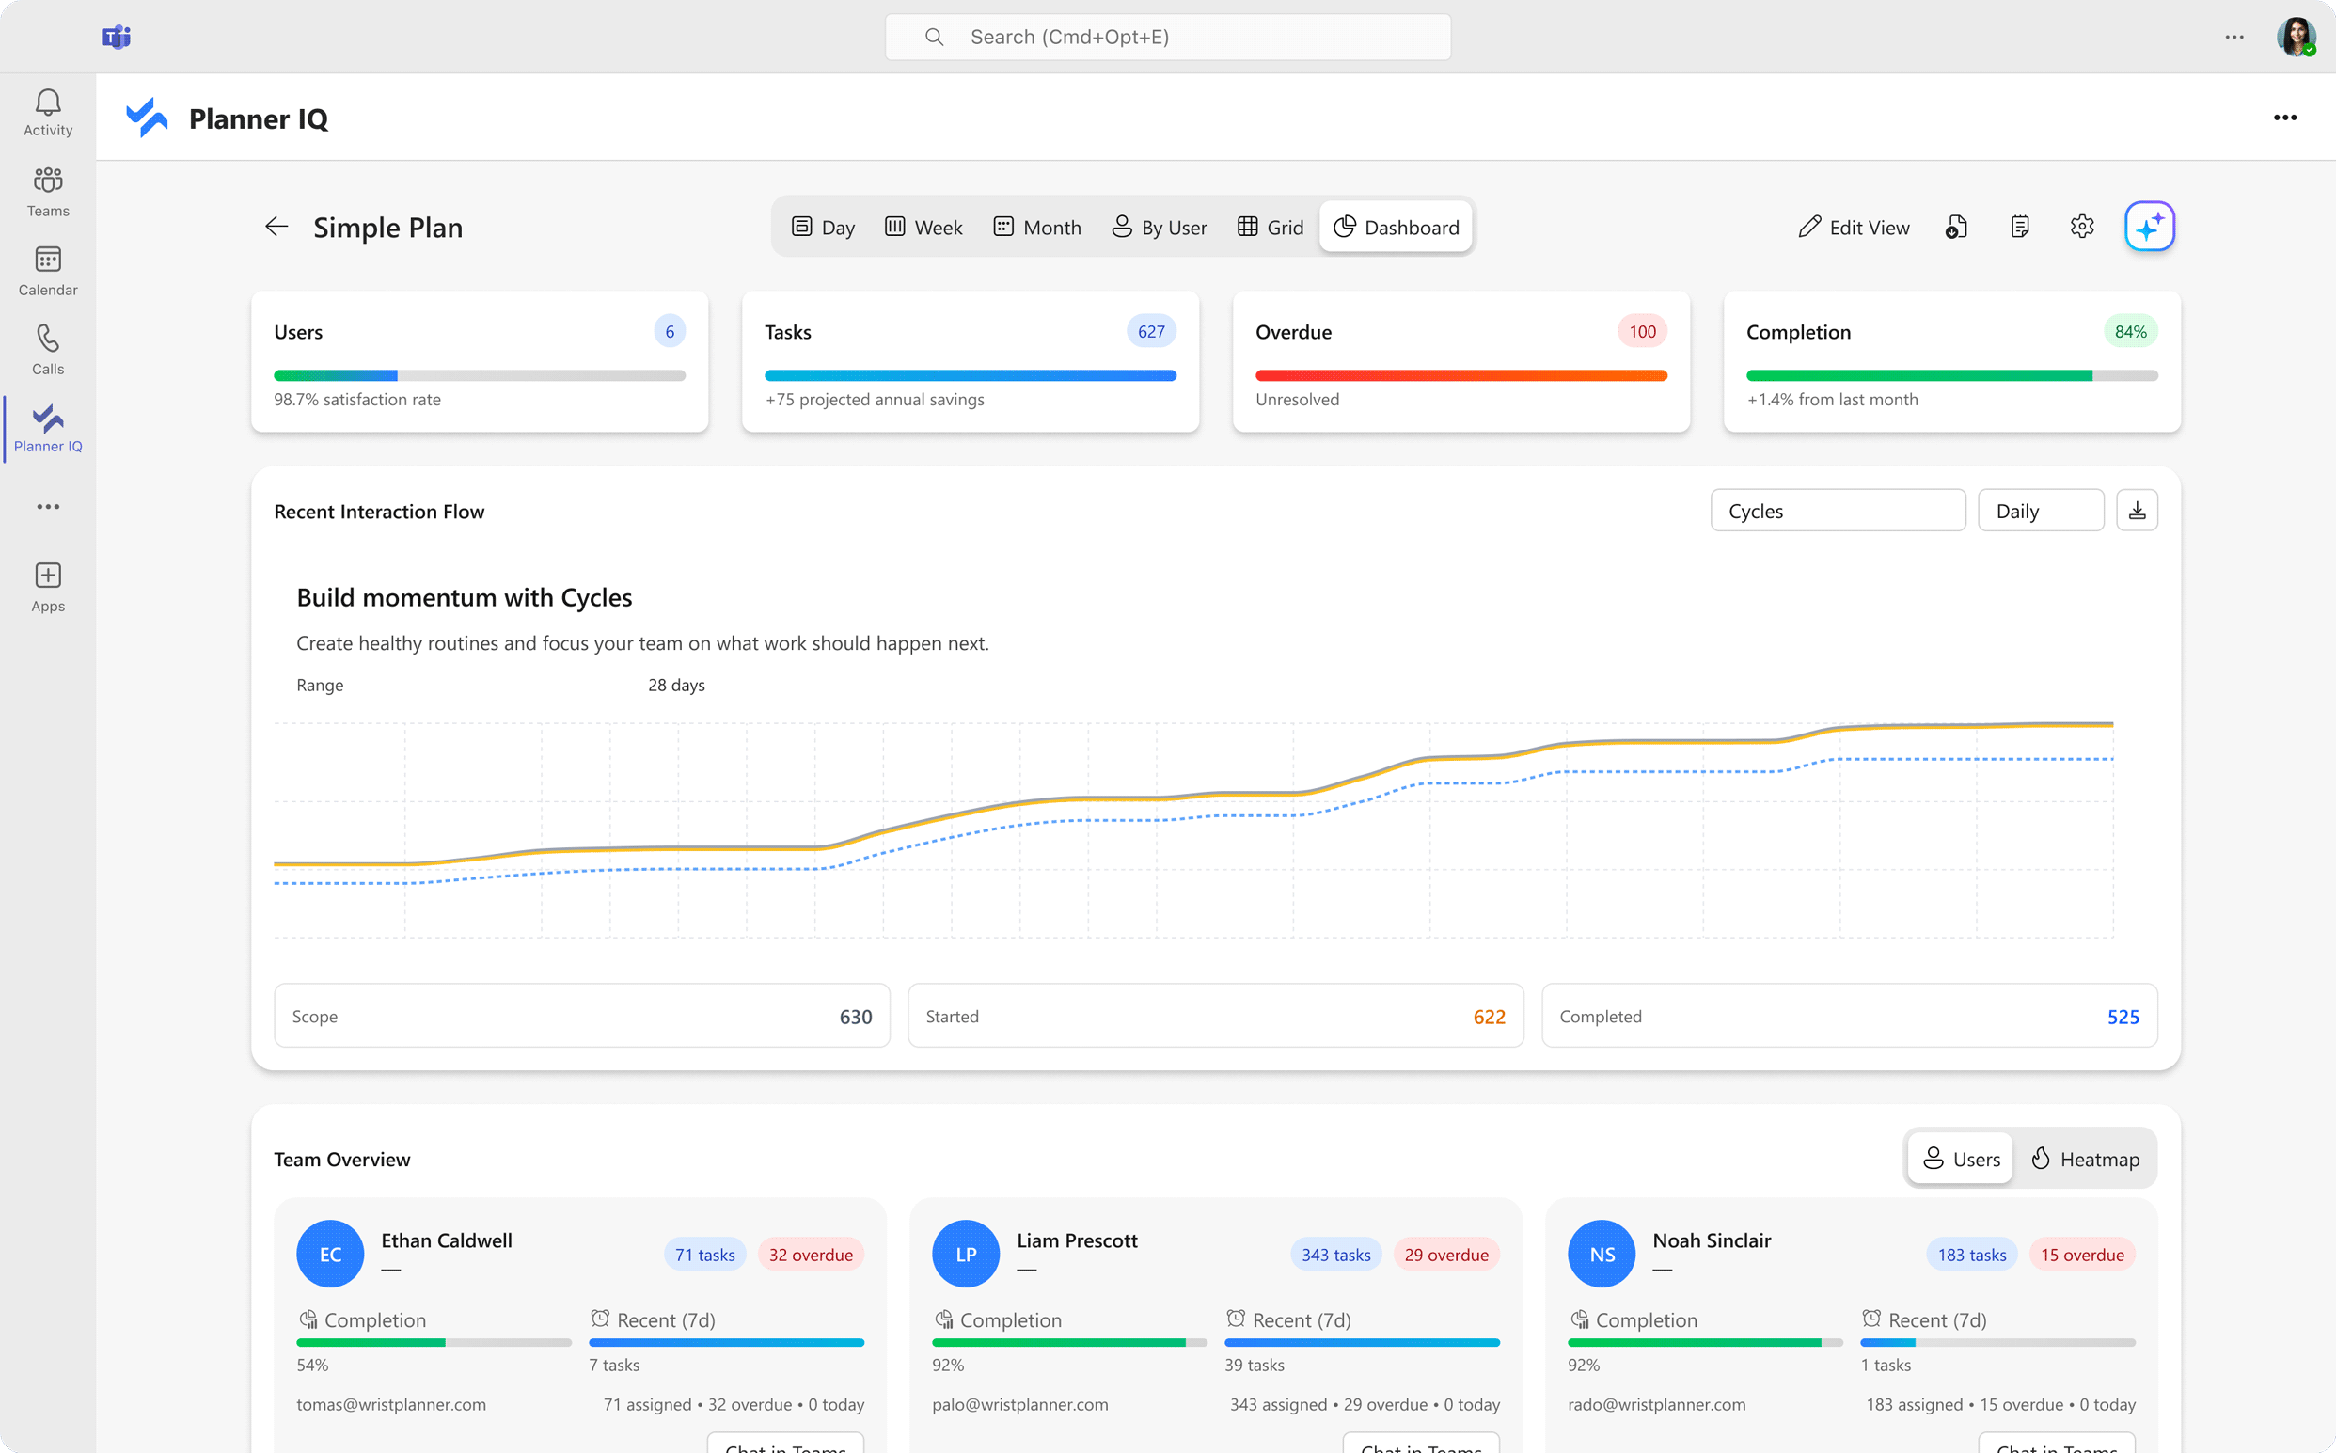2336x1453 pixels.
Task: Click the "28 days" range value
Action: coord(676,686)
